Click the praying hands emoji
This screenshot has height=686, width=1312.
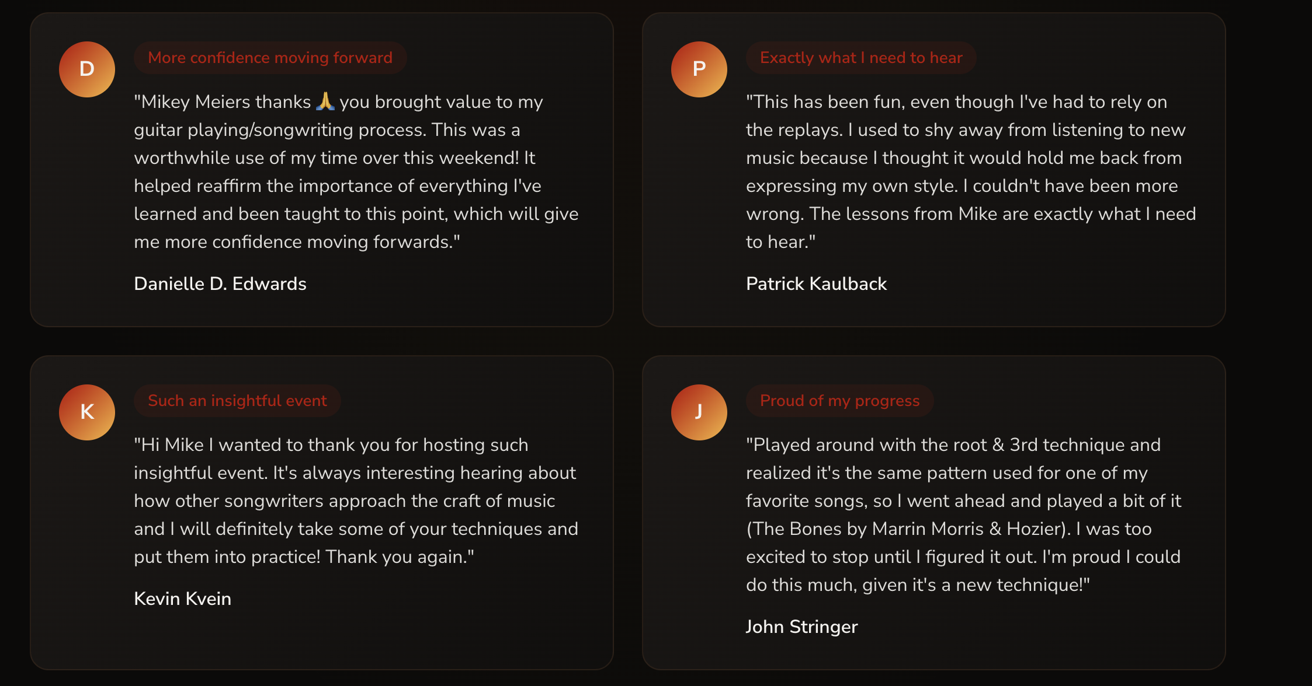point(325,101)
